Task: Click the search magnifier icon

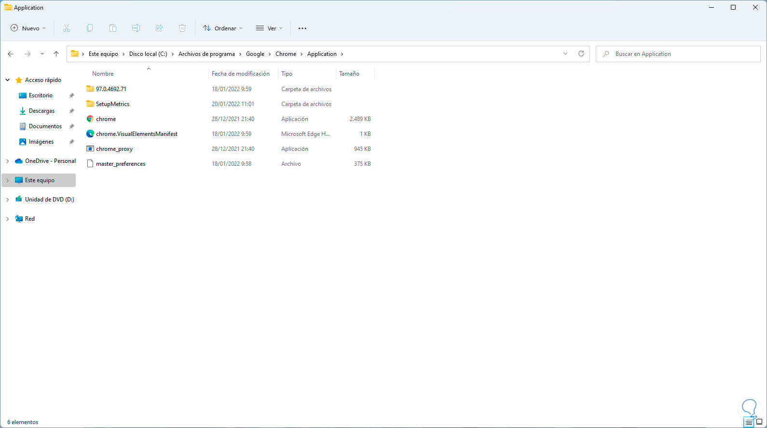Action: pyautogui.click(x=606, y=54)
